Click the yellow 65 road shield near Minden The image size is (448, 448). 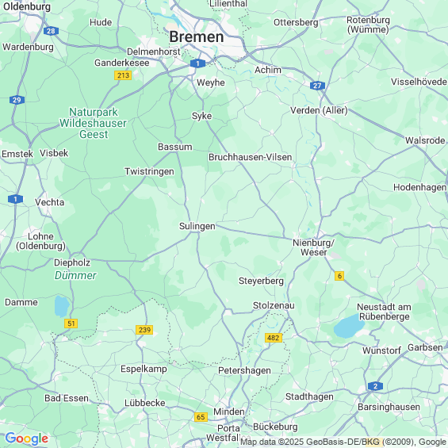(x=201, y=417)
